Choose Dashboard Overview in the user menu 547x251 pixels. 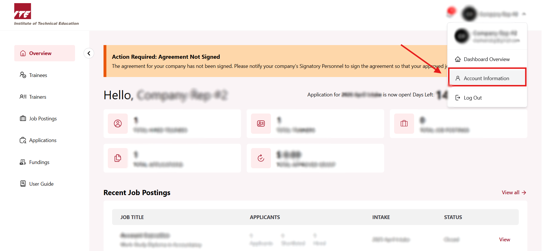[487, 59]
